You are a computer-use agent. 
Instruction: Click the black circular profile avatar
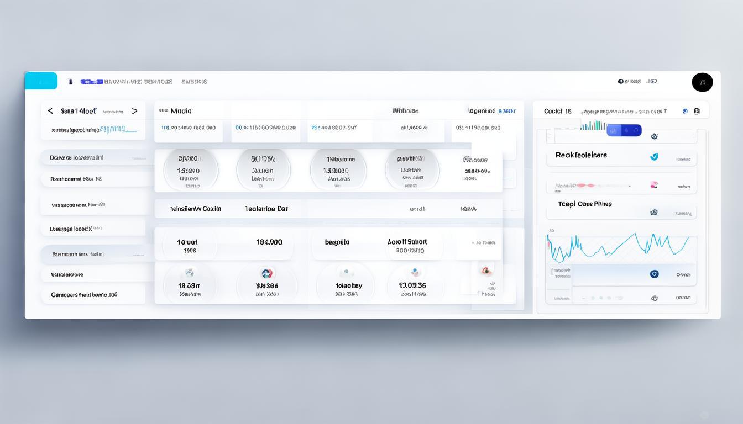pos(702,82)
